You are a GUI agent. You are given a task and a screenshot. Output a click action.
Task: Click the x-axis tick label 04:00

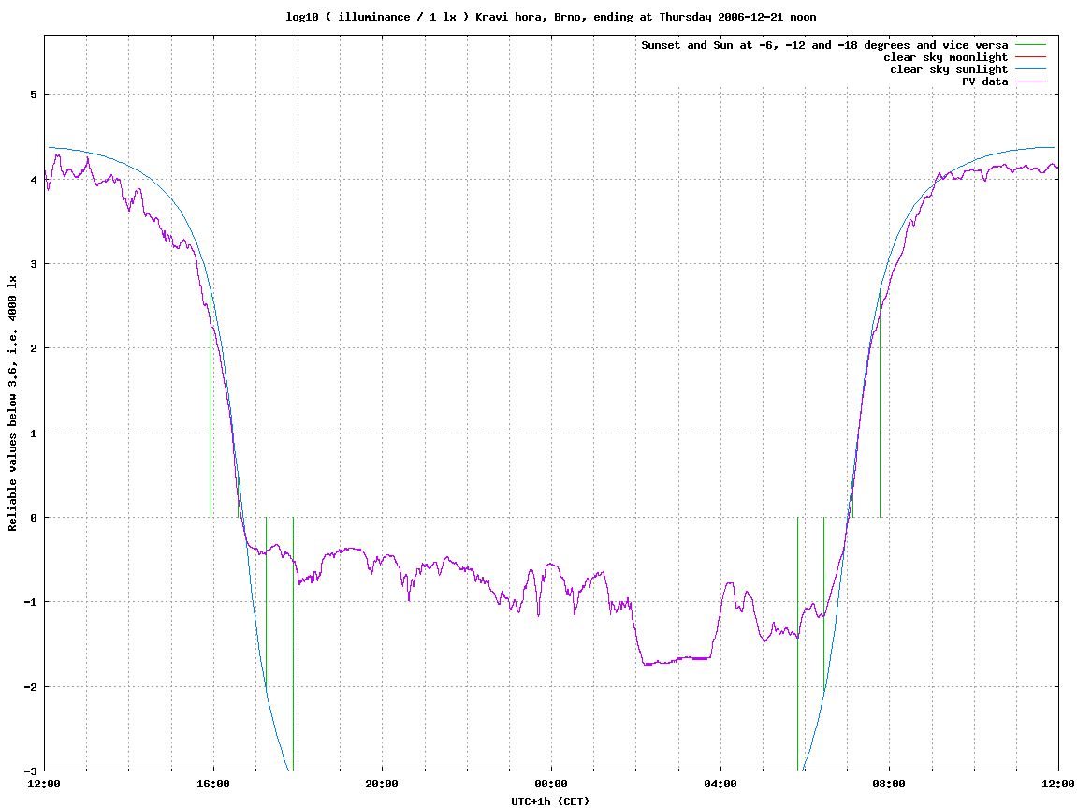(x=720, y=784)
